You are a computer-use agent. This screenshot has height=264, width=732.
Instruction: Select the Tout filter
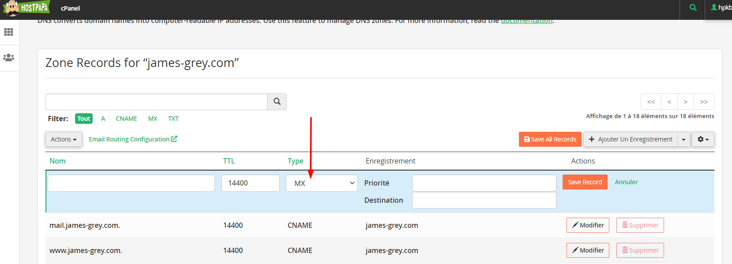[x=84, y=119]
